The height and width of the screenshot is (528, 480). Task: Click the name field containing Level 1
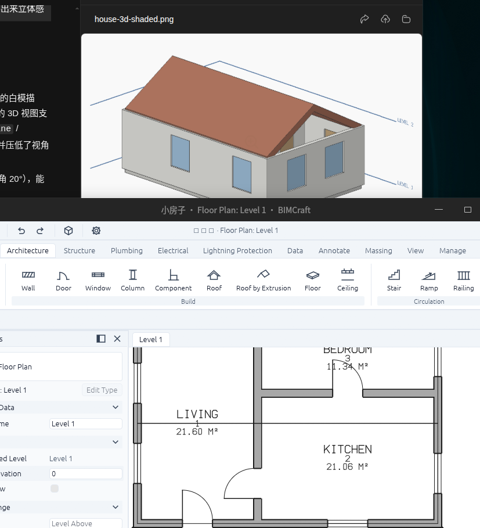click(x=86, y=423)
